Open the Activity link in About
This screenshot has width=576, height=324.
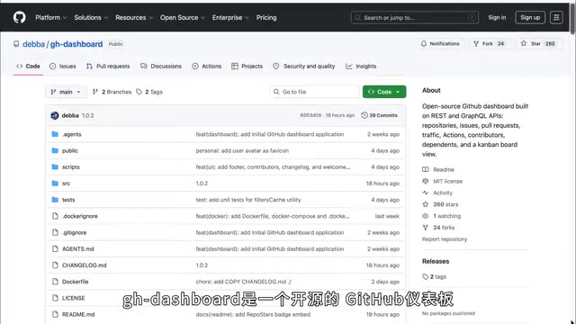tap(438, 193)
